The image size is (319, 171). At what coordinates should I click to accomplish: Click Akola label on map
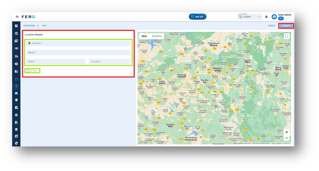[162, 82]
